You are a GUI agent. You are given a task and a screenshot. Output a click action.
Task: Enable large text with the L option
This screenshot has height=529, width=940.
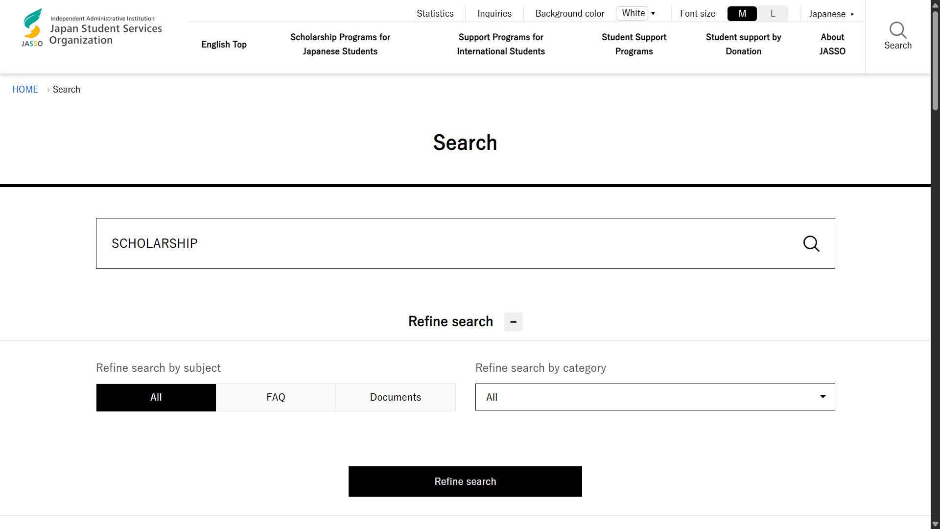pyautogui.click(x=773, y=13)
